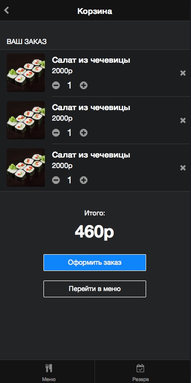Decrease quantity of first Салат из чечевицы

tap(56, 86)
